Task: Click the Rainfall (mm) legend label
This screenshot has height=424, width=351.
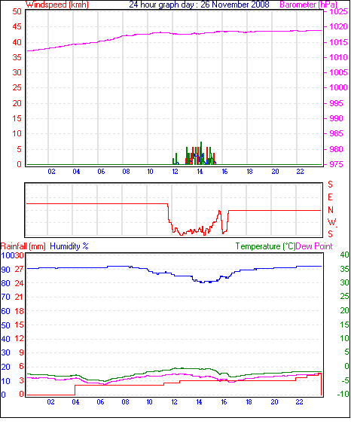Action: point(23,246)
